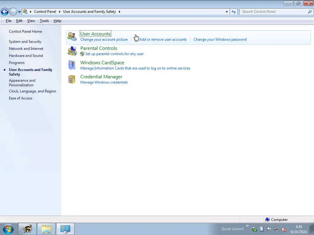
Task: Click the Parental Controls icon
Action: [x=72, y=51]
